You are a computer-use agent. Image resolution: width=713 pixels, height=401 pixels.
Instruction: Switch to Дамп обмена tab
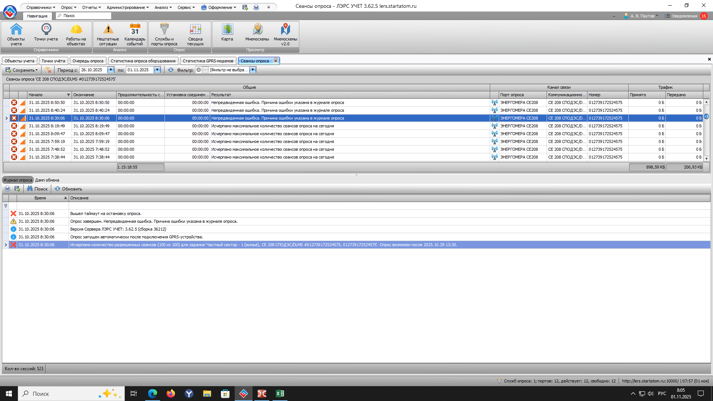47,180
